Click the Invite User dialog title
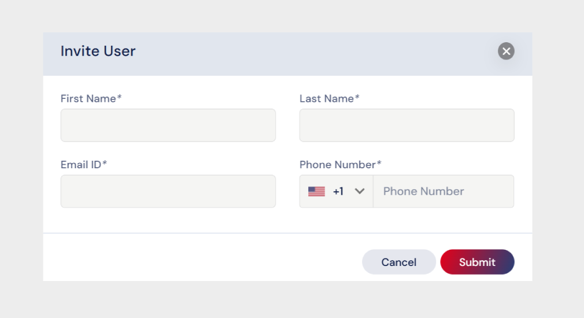Image resolution: width=584 pixels, height=318 pixels. (98, 51)
